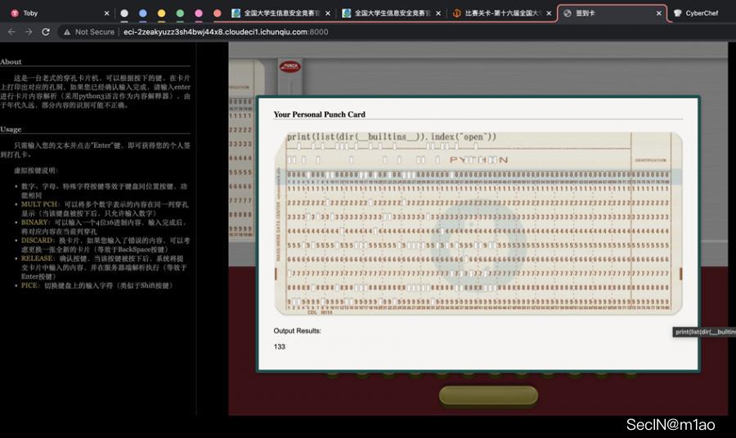Open the yellow pinned tab
Viewport: 736px width, 438px height.
point(161,13)
